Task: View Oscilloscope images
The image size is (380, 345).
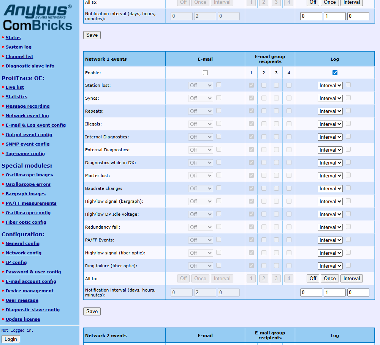Action: (x=29, y=174)
